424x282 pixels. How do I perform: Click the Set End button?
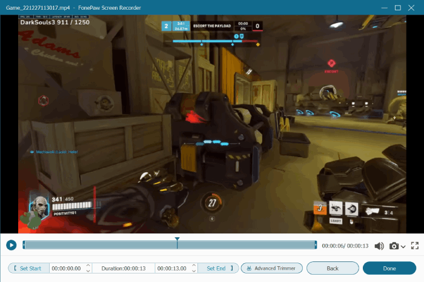pos(218,268)
